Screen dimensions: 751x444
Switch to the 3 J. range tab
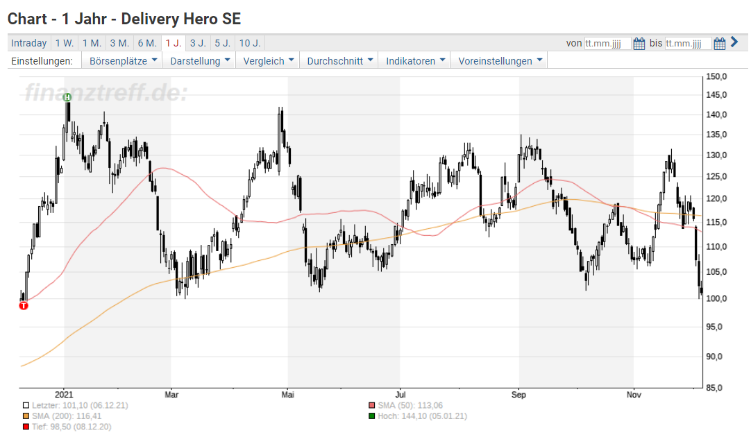[198, 43]
